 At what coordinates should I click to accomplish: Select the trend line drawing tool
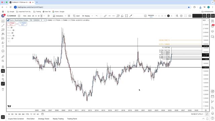[x=3, y=26]
